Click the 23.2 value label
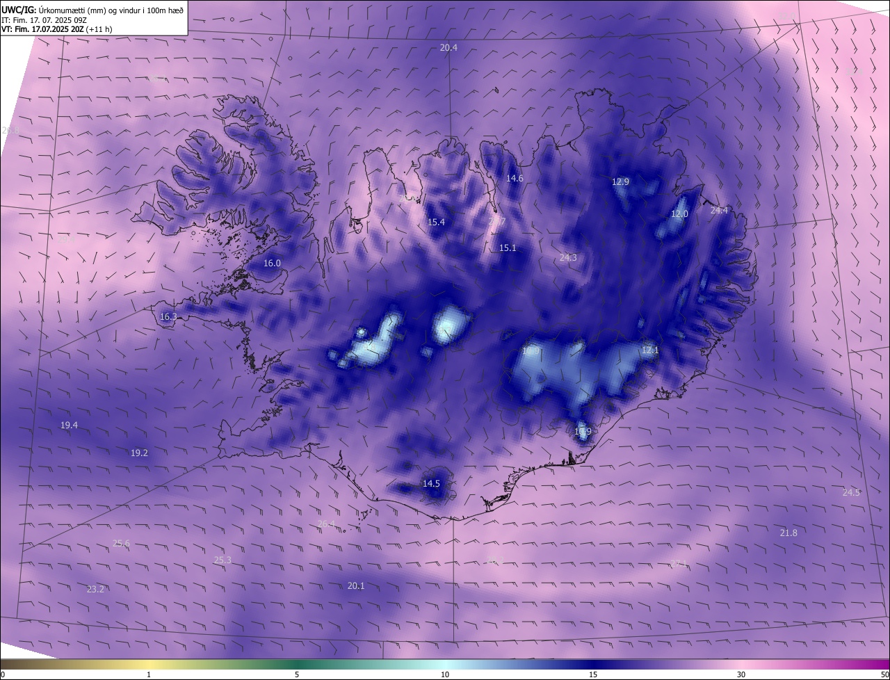Image resolution: width=890 pixels, height=680 pixels. tap(95, 590)
